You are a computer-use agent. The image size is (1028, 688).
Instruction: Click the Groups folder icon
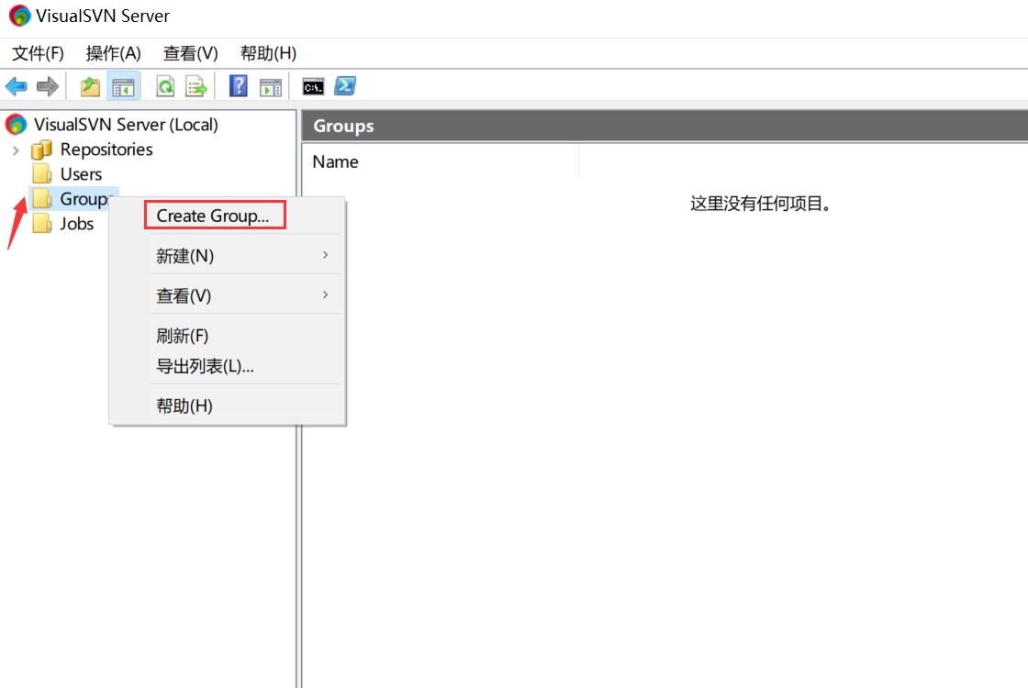pyautogui.click(x=42, y=198)
